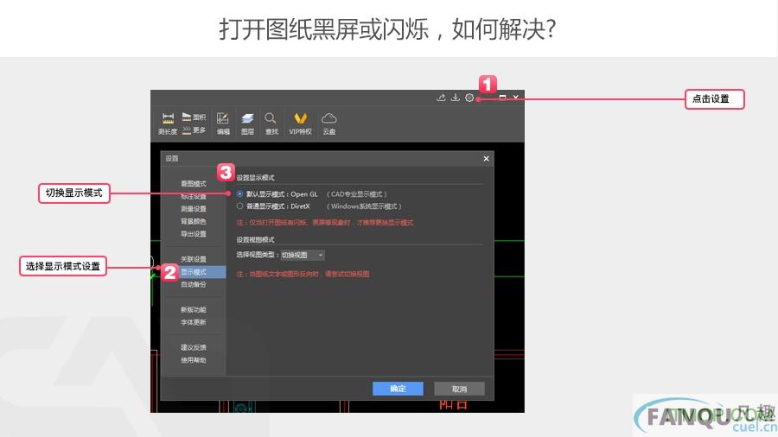
Task: Switch to 自动备份 settings section
Action: tap(193, 284)
